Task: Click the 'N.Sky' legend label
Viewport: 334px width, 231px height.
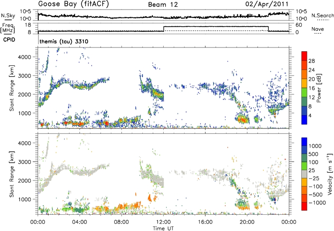Action: 8,15
